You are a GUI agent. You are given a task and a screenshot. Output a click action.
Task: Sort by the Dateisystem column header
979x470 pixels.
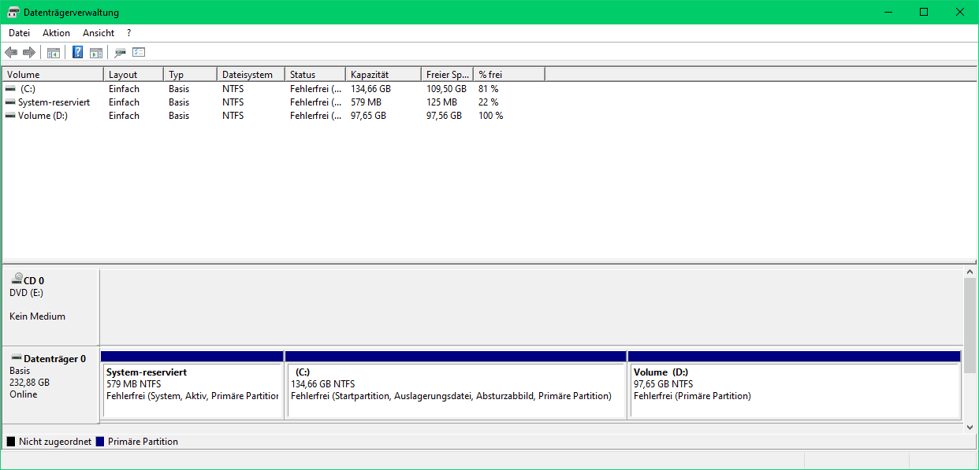(251, 75)
